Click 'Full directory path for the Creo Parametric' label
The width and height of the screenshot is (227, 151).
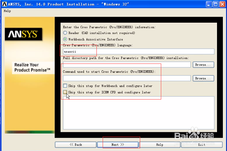126,58
